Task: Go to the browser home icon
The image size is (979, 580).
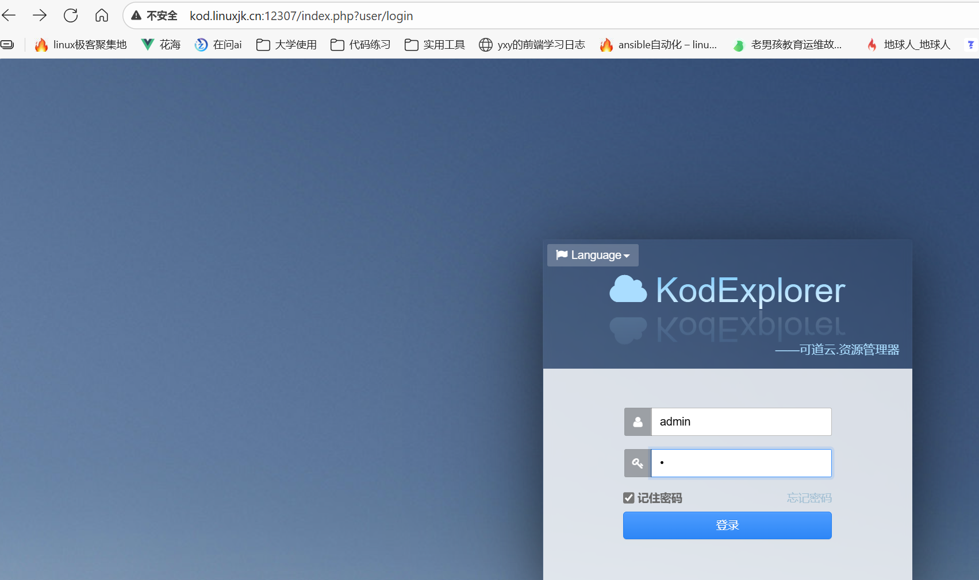Action: tap(102, 16)
